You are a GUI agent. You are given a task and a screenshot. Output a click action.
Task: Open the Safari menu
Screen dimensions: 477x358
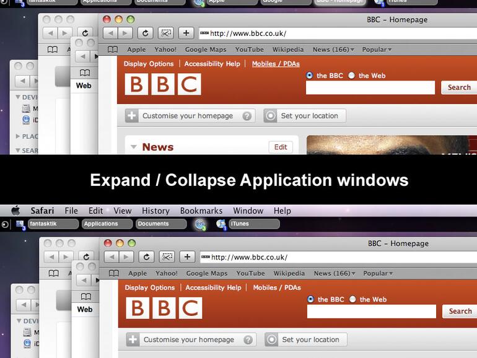[42, 211]
